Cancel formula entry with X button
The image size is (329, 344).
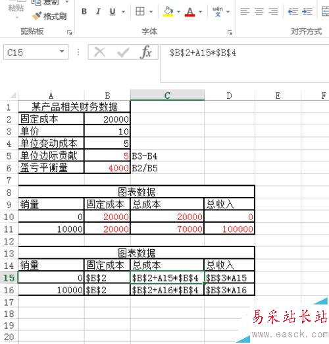coord(100,52)
